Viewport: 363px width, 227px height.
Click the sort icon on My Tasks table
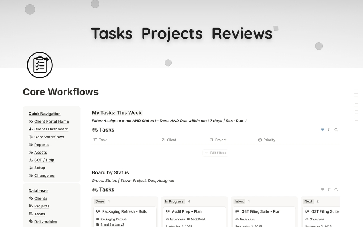pos(329,130)
